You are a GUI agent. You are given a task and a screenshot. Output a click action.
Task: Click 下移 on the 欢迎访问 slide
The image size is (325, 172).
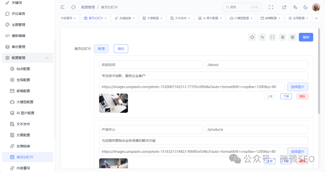point(286,96)
